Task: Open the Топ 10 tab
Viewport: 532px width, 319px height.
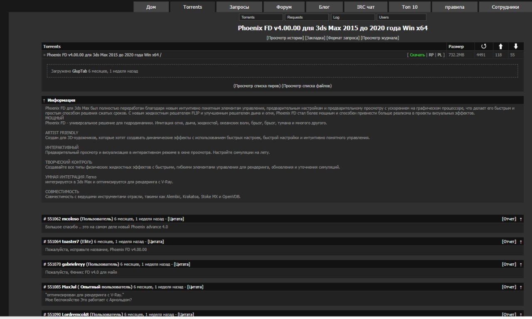Action: point(410,7)
